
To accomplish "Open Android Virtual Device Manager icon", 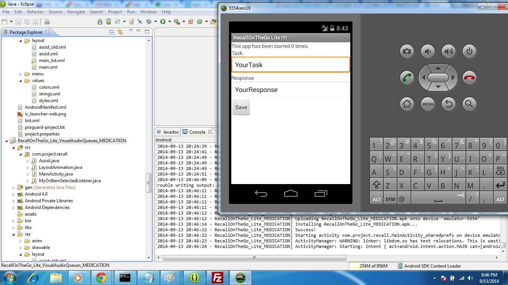I will click(x=109, y=22).
